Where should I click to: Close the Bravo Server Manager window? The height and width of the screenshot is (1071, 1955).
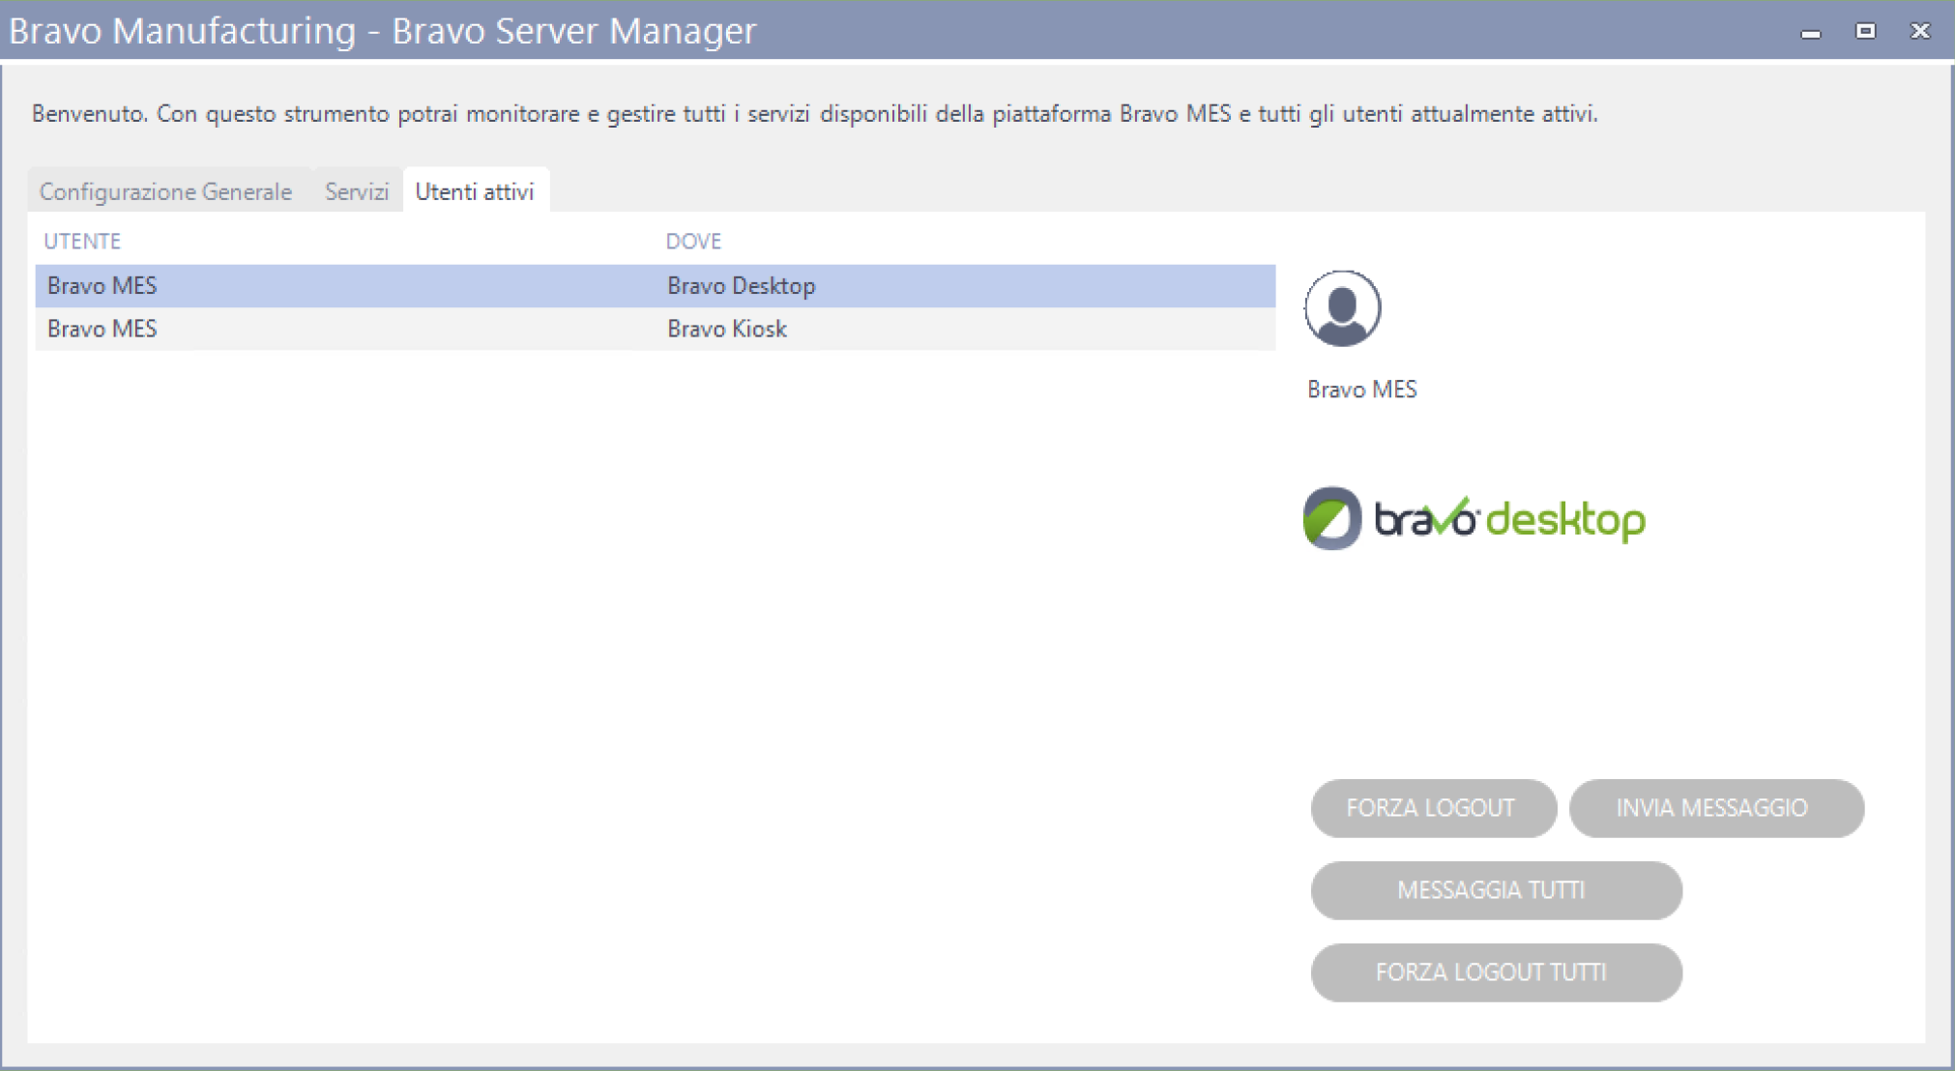[1920, 31]
